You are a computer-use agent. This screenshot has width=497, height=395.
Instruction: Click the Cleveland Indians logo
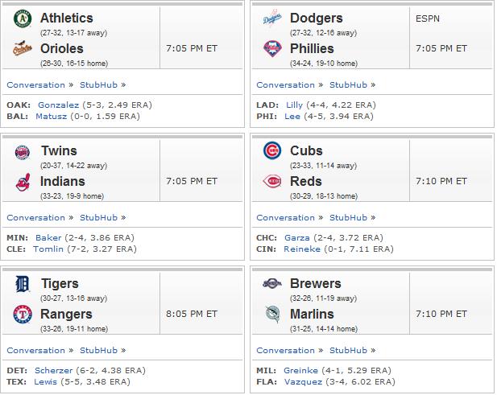23,182
